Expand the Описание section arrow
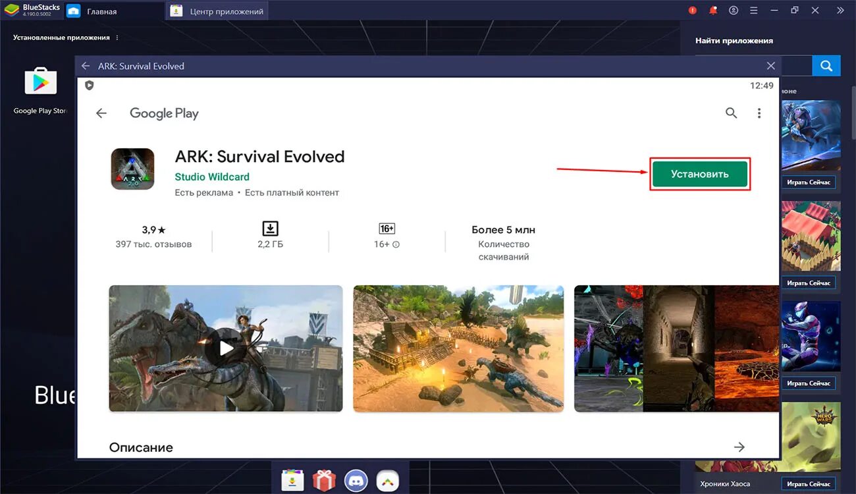Screen dimensions: 856x494 pos(739,447)
